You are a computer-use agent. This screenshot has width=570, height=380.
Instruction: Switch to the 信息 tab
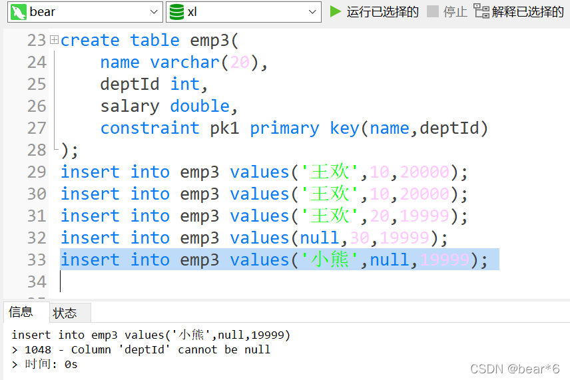(21, 312)
